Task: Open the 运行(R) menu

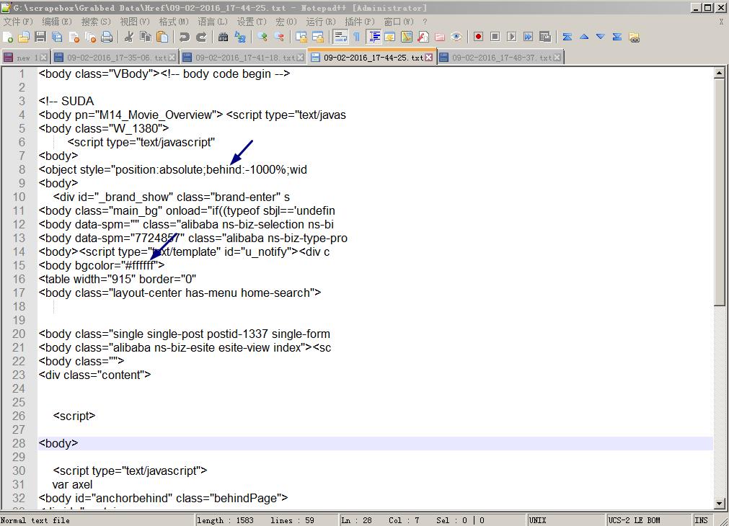Action: 321,22
